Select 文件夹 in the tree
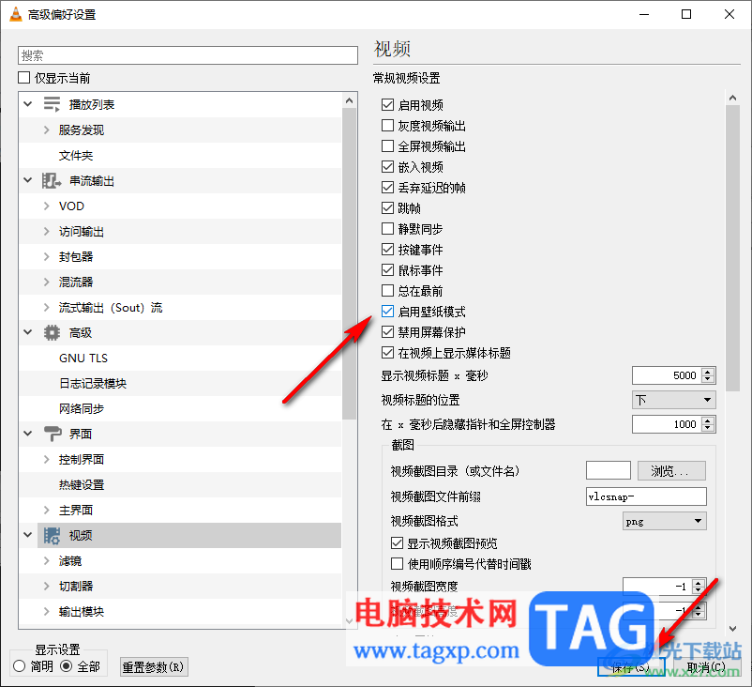Image resolution: width=752 pixels, height=687 pixels. pyautogui.click(x=76, y=156)
